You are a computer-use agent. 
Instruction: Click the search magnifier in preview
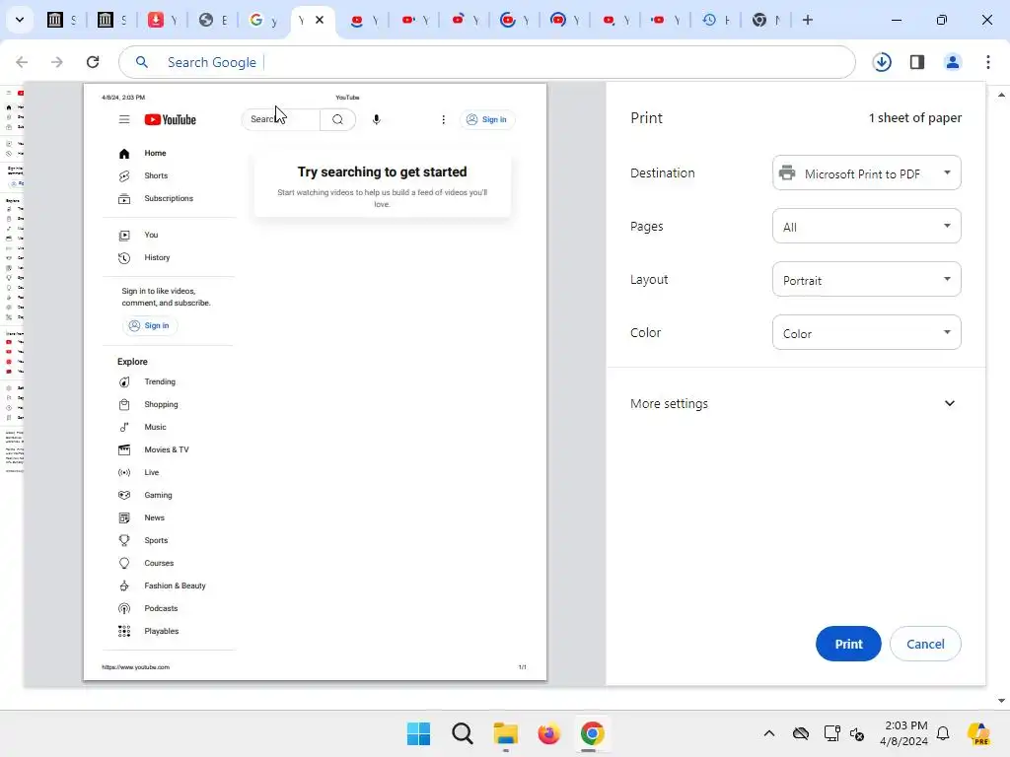click(x=337, y=119)
